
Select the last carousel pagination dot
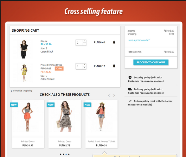pyautogui.click(x=69, y=154)
